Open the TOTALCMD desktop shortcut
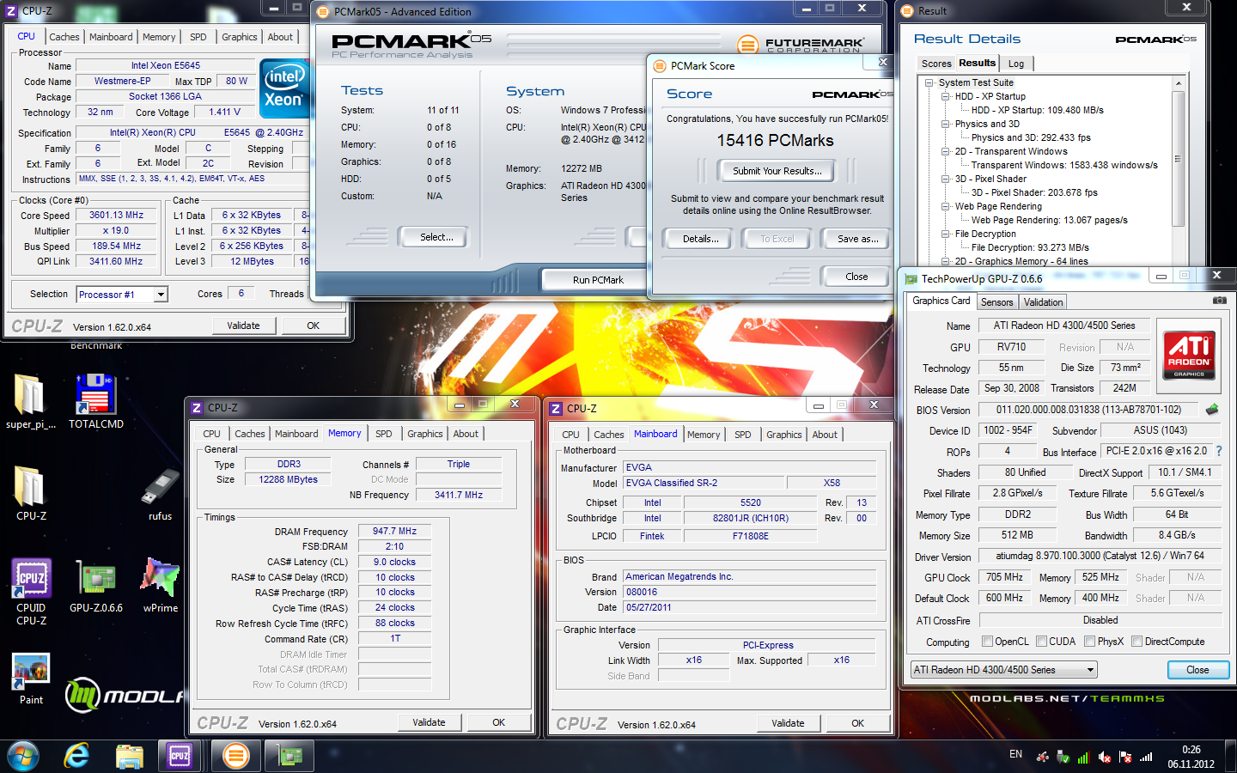Screen dimensions: 1237x773 click(x=95, y=401)
